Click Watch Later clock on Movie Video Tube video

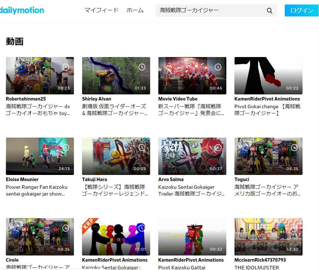[218, 67]
